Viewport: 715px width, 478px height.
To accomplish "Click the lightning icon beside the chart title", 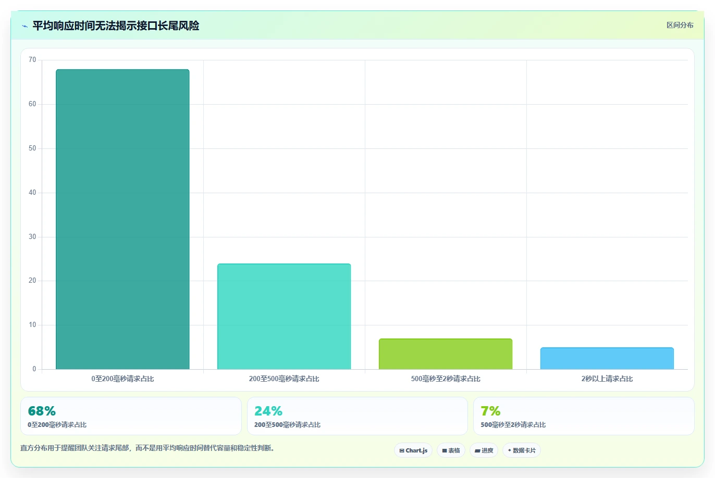I will point(24,26).
